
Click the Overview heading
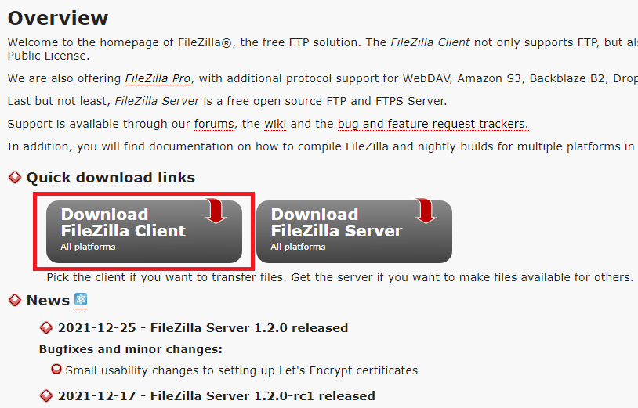point(58,18)
